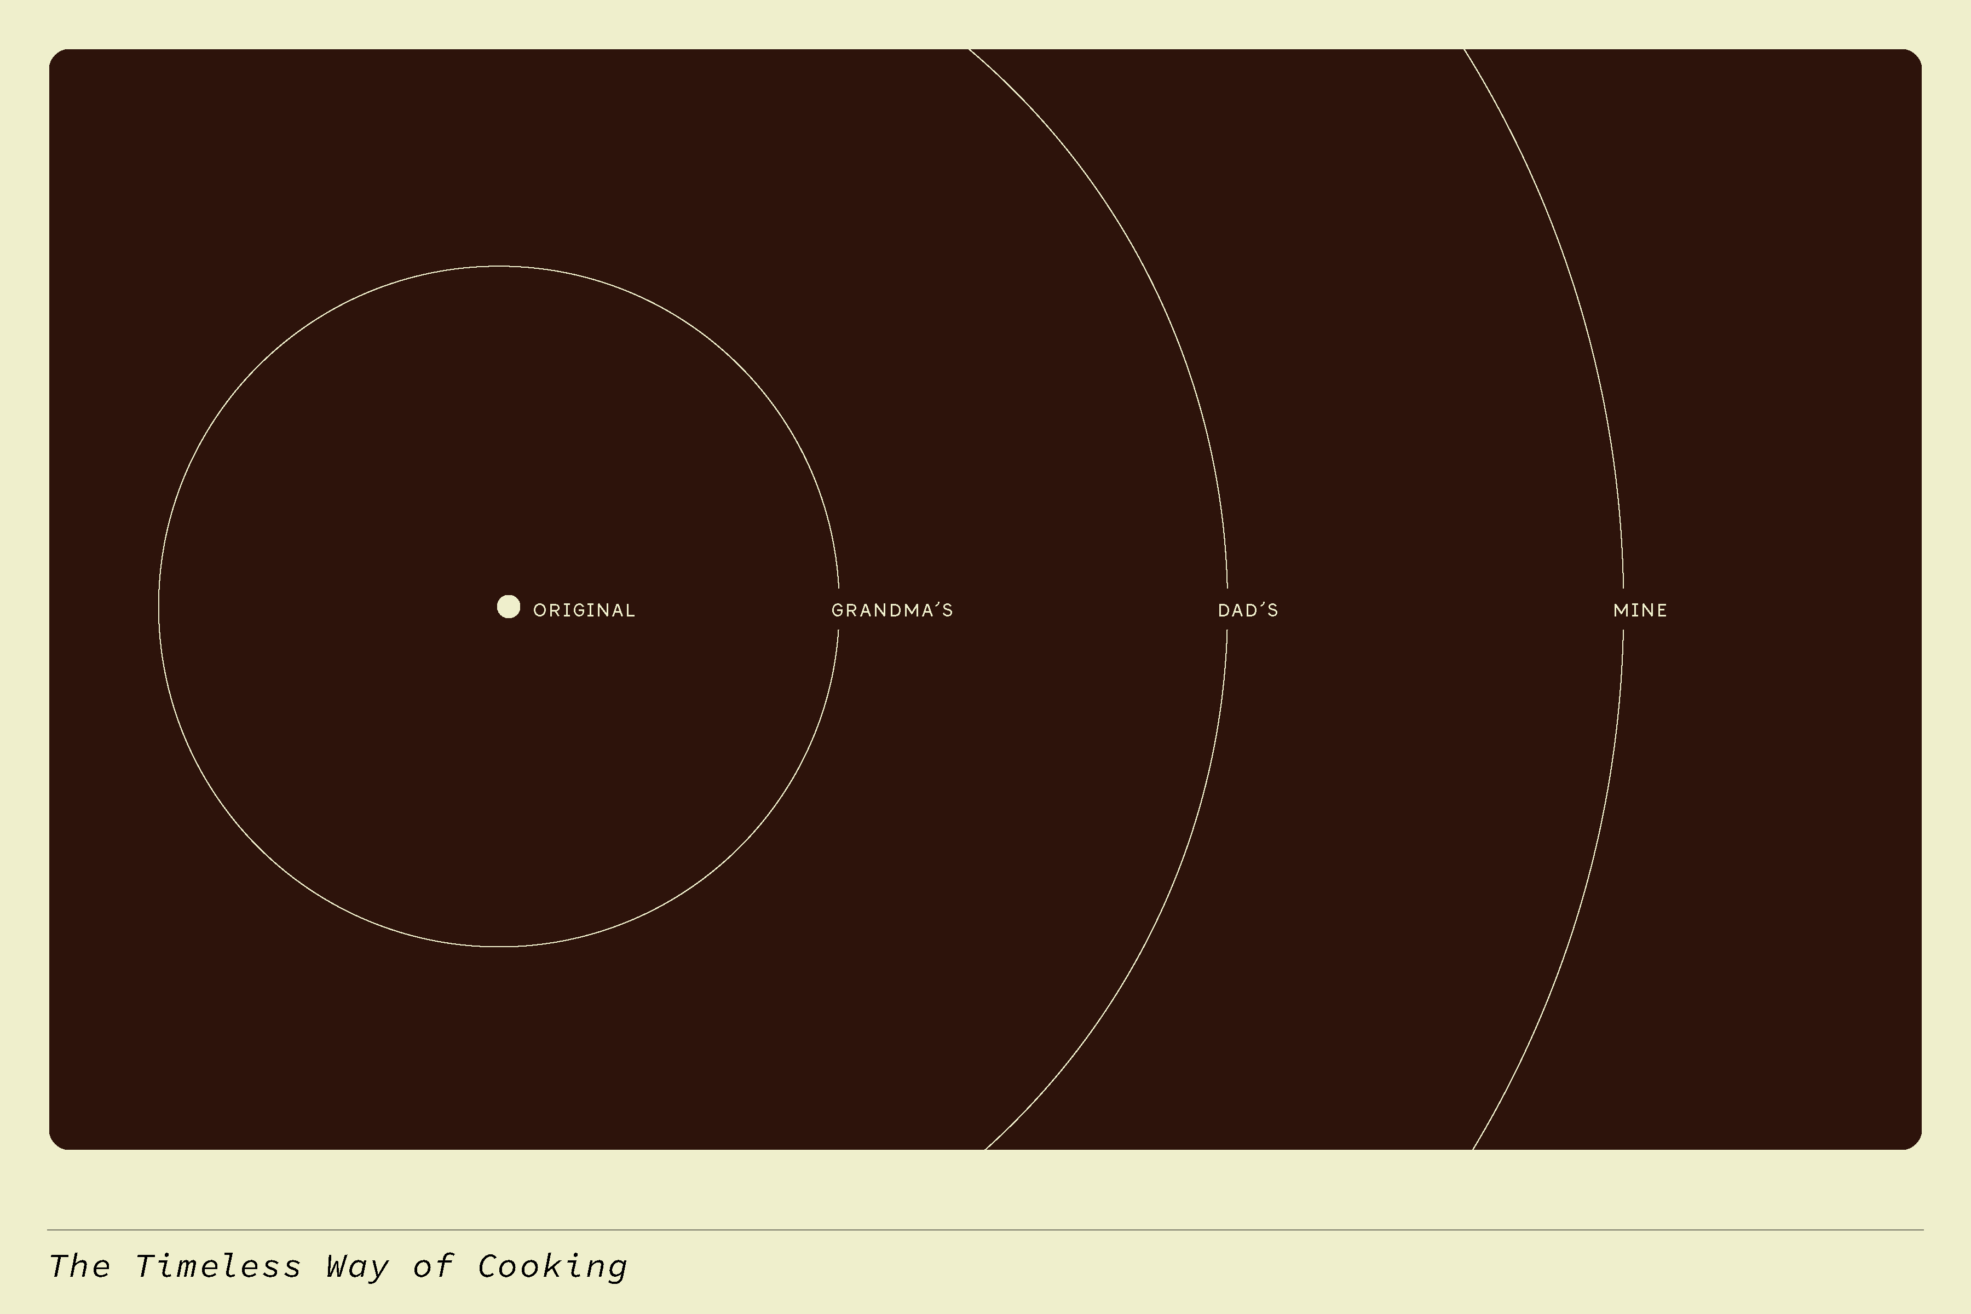Click the title The Timeless Way of Cooking
Image resolution: width=1971 pixels, height=1314 pixels.
(338, 1266)
